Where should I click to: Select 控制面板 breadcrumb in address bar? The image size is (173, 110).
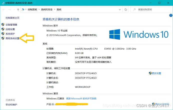click(x=32, y=9)
